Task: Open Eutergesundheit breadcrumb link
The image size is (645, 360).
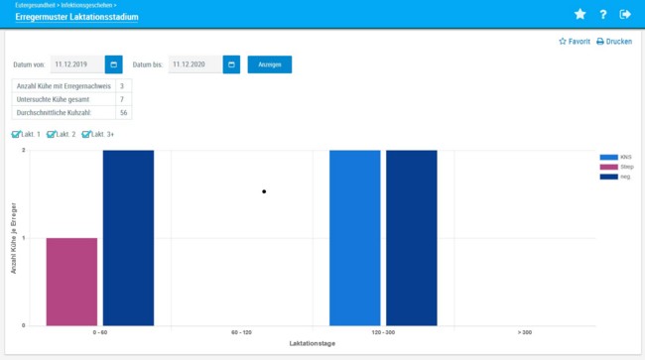Action: point(35,5)
